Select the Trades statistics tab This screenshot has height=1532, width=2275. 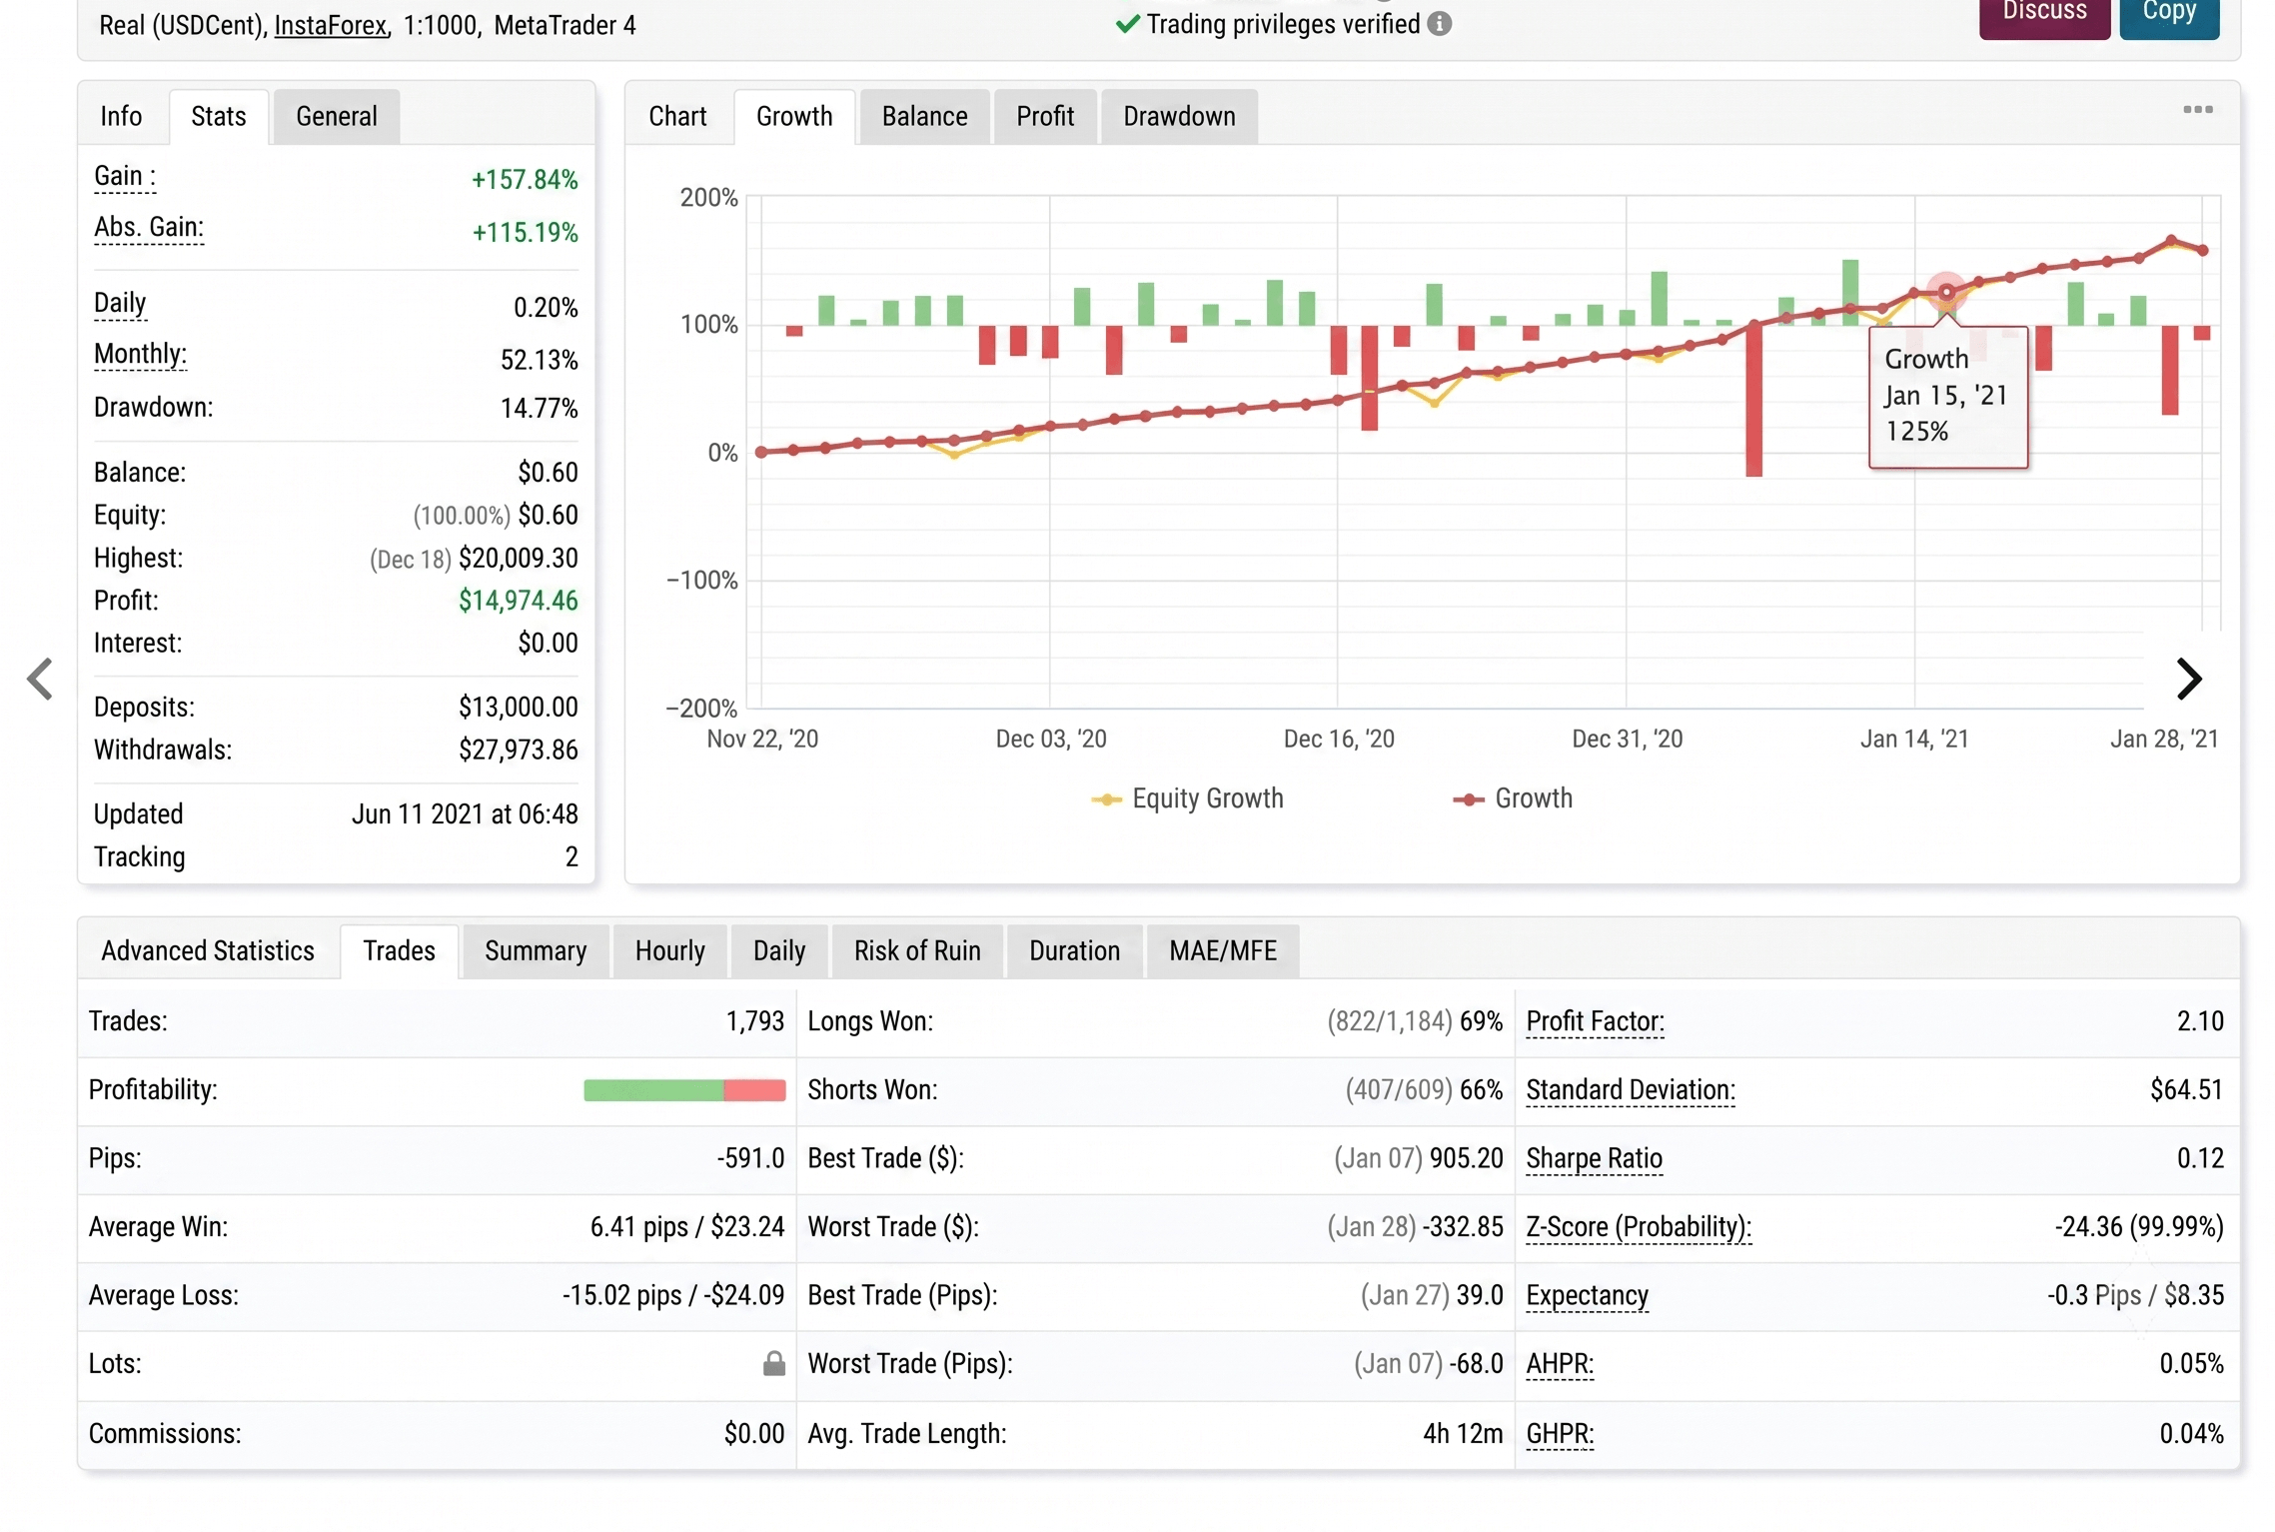click(399, 951)
